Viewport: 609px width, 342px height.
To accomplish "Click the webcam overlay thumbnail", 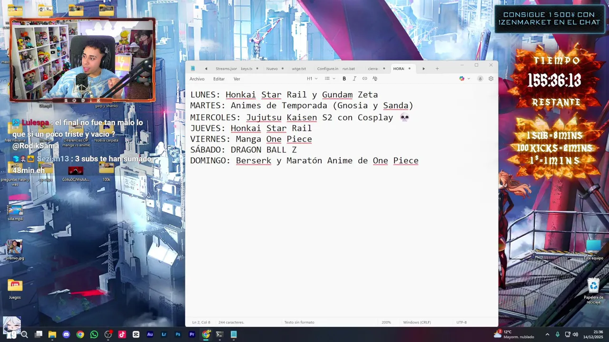I will (x=83, y=60).
